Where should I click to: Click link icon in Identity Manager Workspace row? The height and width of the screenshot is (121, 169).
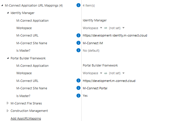(106, 28)
